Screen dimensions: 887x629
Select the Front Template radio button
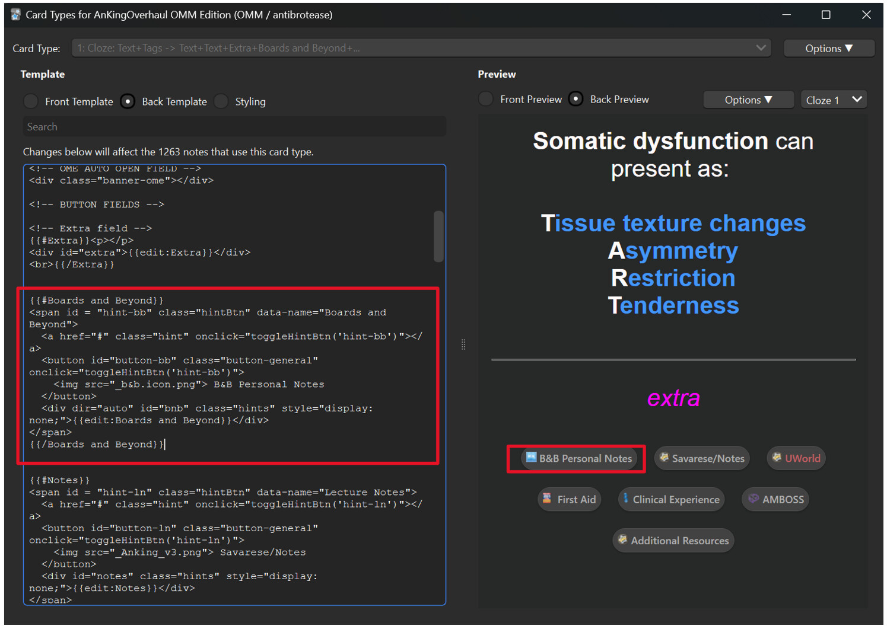pyautogui.click(x=31, y=101)
